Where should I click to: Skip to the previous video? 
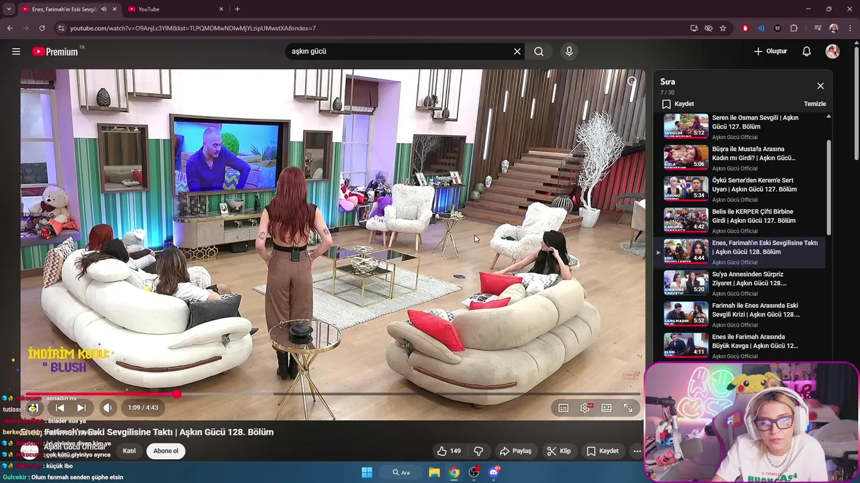[60, 407]
